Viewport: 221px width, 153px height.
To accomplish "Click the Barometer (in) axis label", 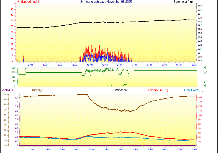I will click(x=183, y=2).
